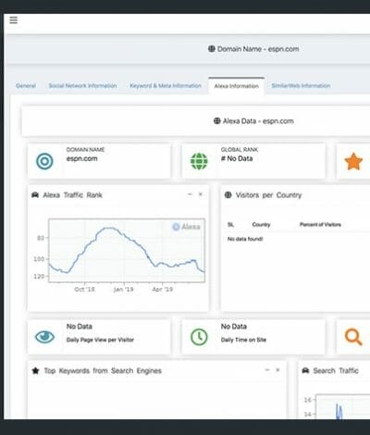Click the star icon beside Top Keywords
This screenshot has width=370, height=435.
(x=35, y=370)
